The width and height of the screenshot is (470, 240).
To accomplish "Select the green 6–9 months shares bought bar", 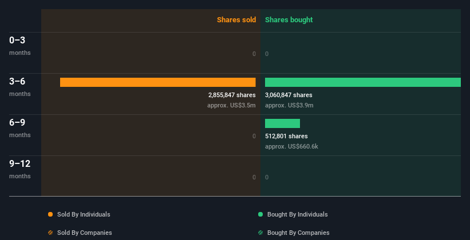I will [282, 123].
